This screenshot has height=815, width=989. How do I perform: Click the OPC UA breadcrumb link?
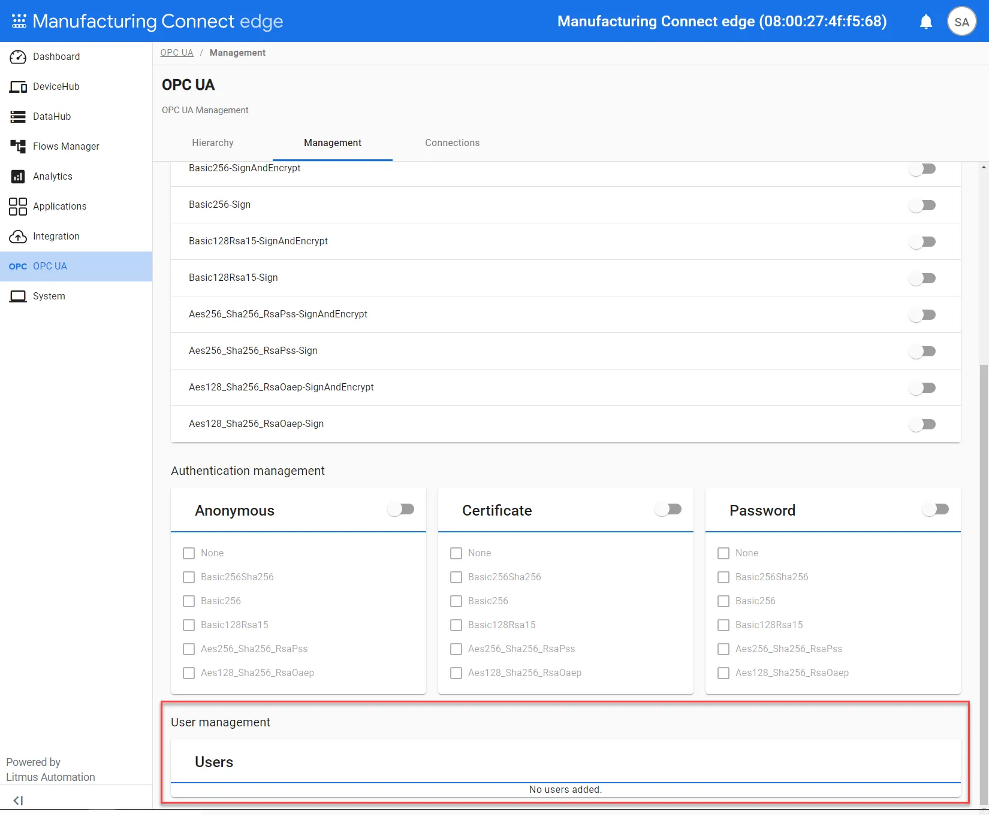(x=177, y=53)
